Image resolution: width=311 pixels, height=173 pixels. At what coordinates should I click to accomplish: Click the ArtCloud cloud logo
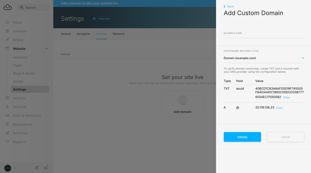coord(7,7)
